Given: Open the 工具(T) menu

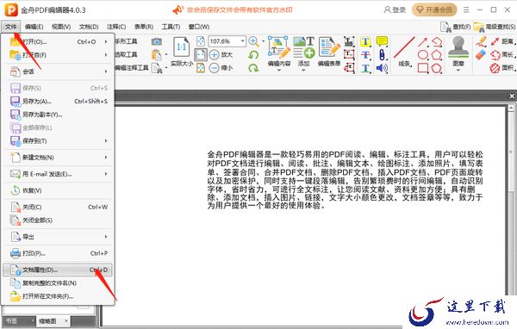Looking at the screenshot, I should [x=171, y=27].
